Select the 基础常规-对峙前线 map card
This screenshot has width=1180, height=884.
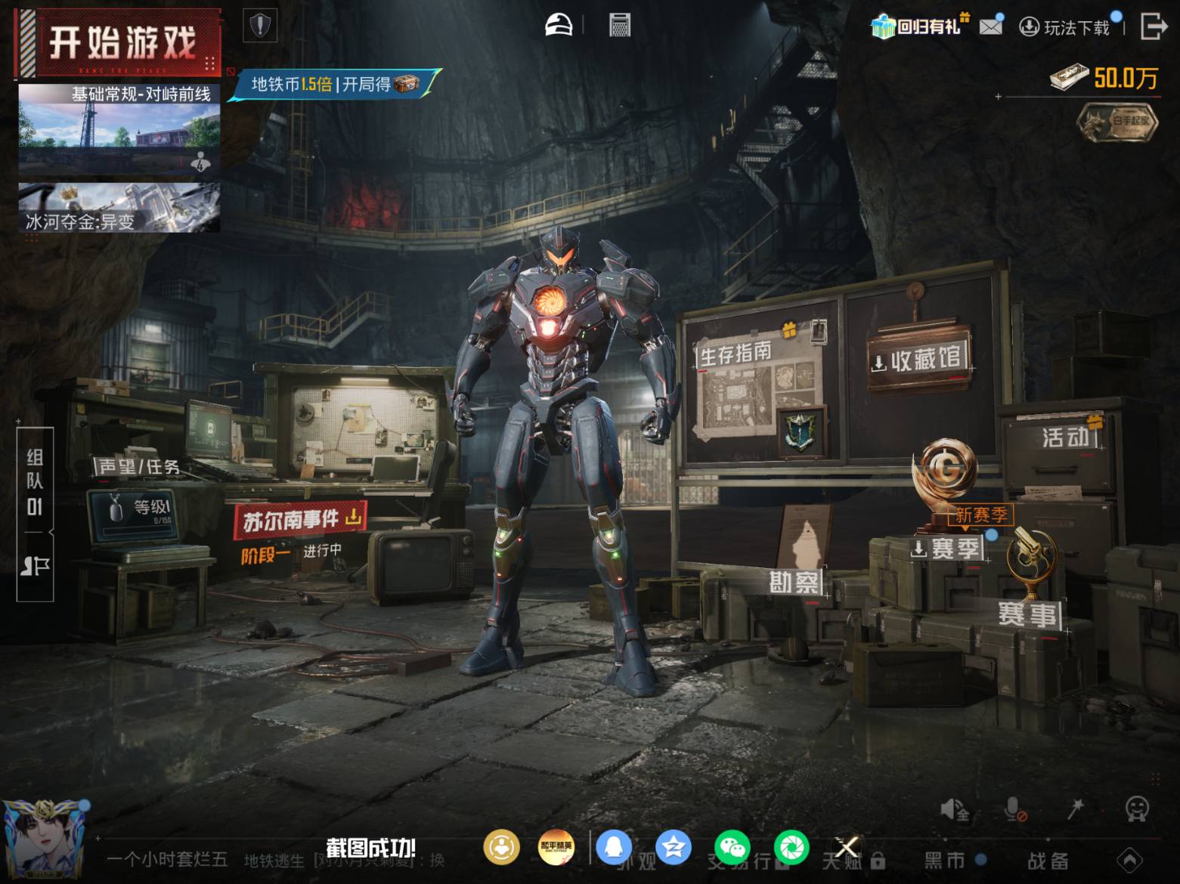click(119, 130)
